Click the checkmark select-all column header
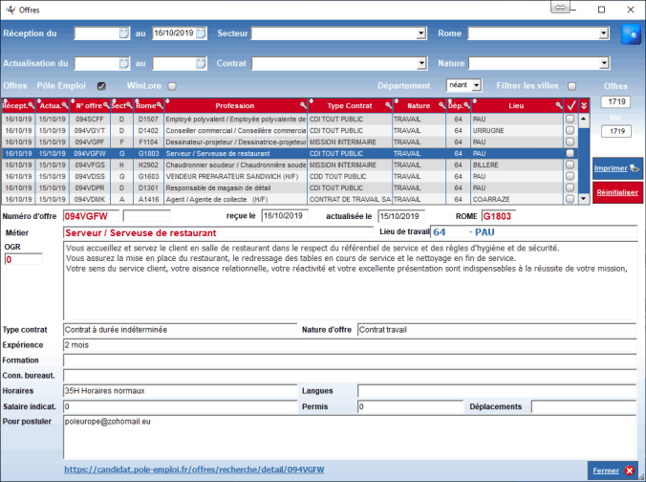Screen dimensions: 646x482 [x=571, y=105]
